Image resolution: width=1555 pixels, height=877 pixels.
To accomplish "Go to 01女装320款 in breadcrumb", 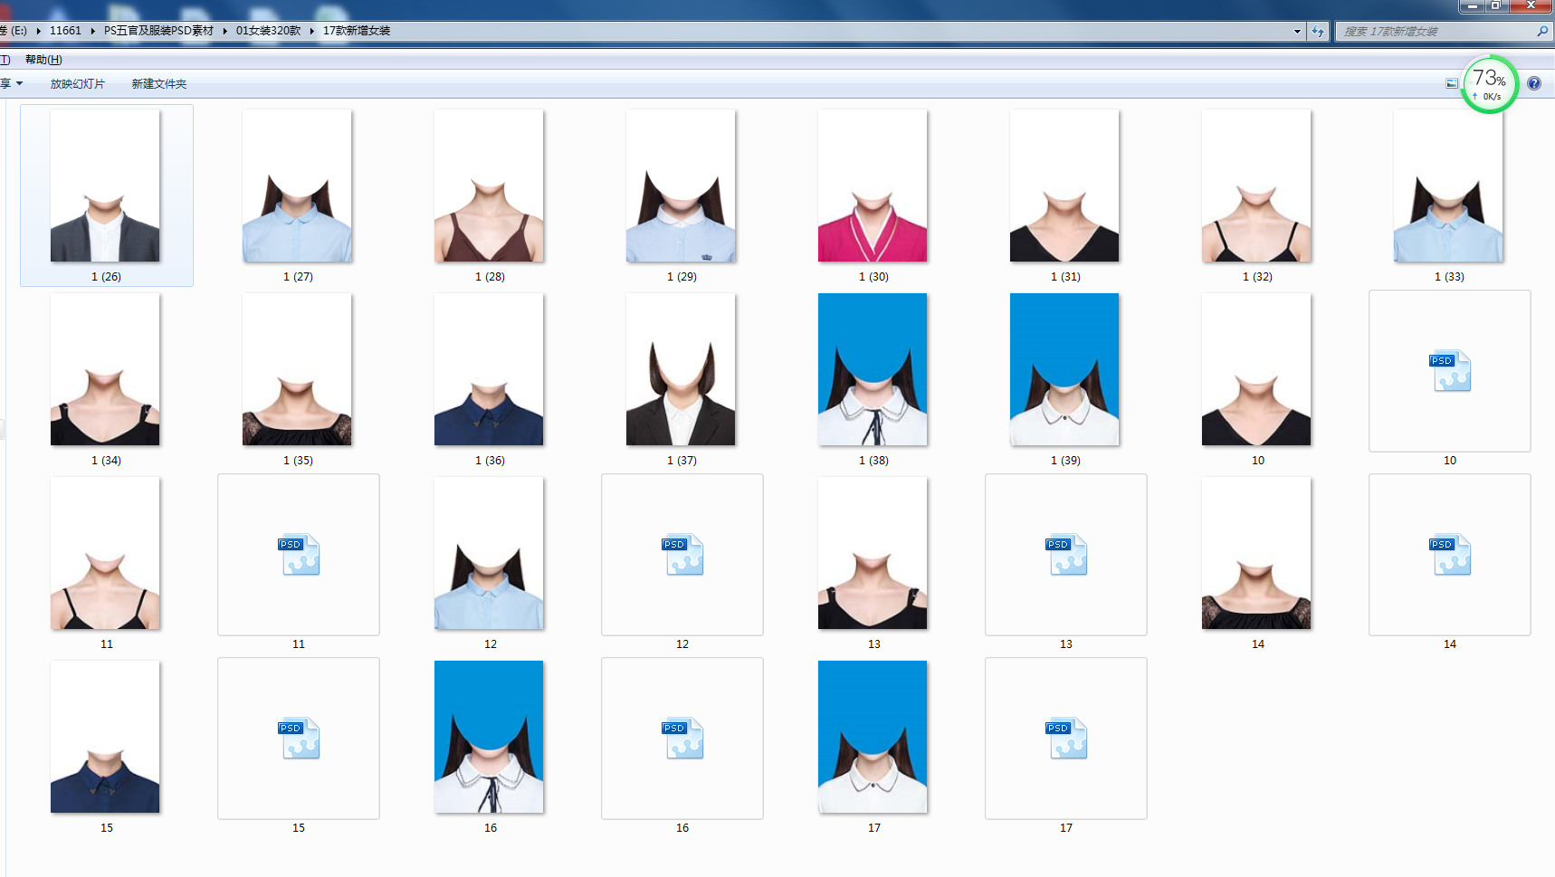I will tap(269, 31).
